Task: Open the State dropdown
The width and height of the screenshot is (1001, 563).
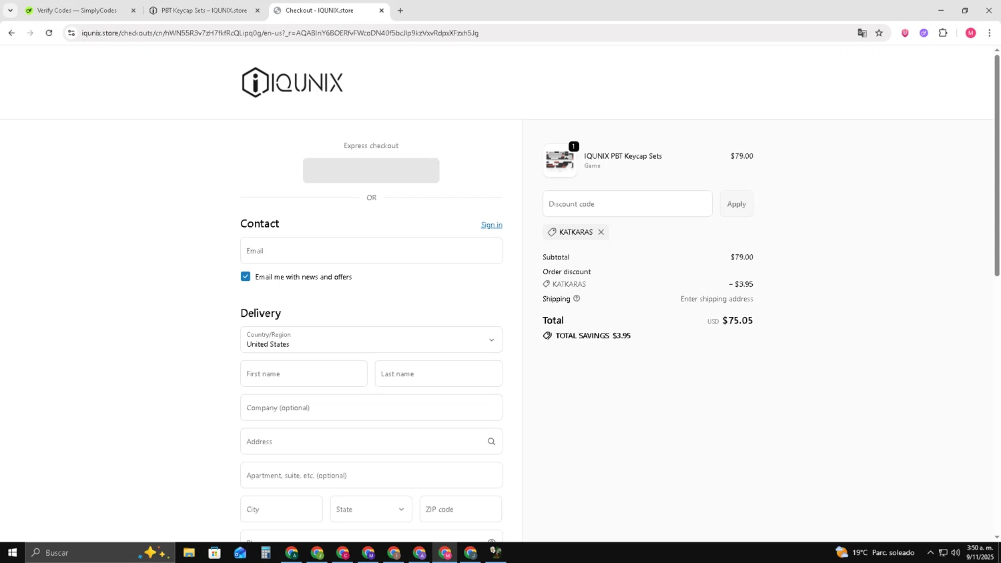Action: point(371,509)
